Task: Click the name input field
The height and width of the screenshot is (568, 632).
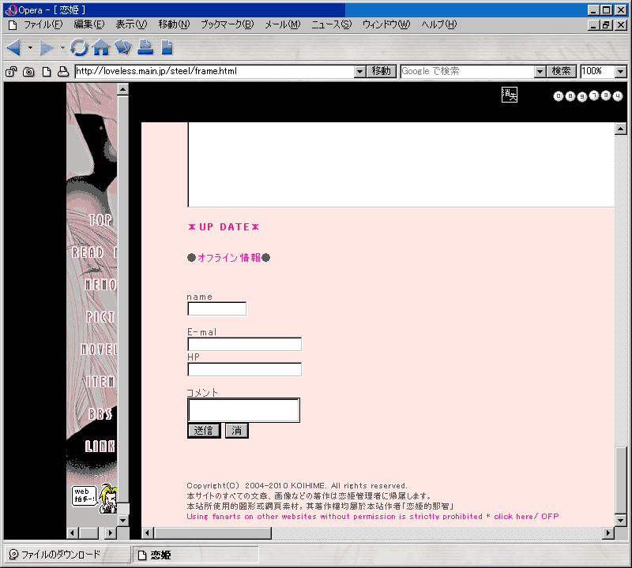Action: 216,308
